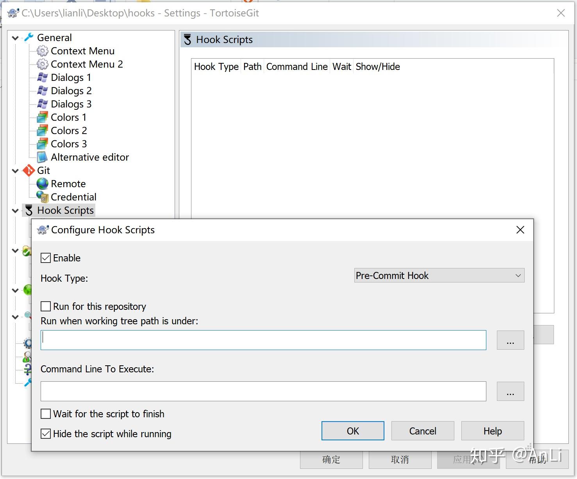Click the Context Menu 2 gear icon
This screenshot has height=479, width=577.
coord(42,64)
